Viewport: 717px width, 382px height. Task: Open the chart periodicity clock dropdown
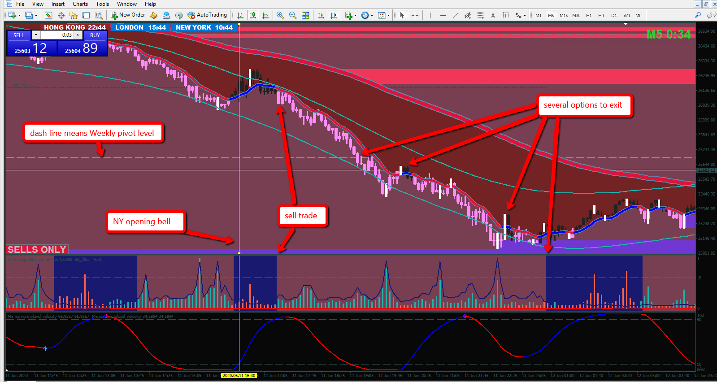[367, 15]
